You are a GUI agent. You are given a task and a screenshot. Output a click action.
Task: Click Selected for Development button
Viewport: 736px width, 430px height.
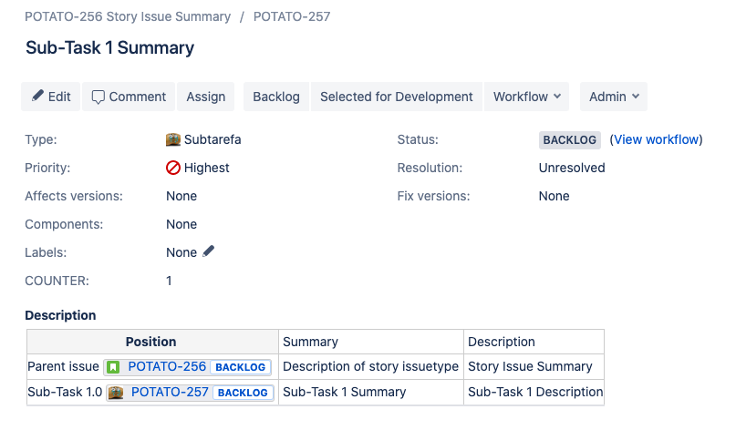396,97
